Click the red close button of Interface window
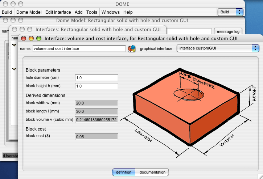This screenshot has width=263, height=179. click(24, 38)
